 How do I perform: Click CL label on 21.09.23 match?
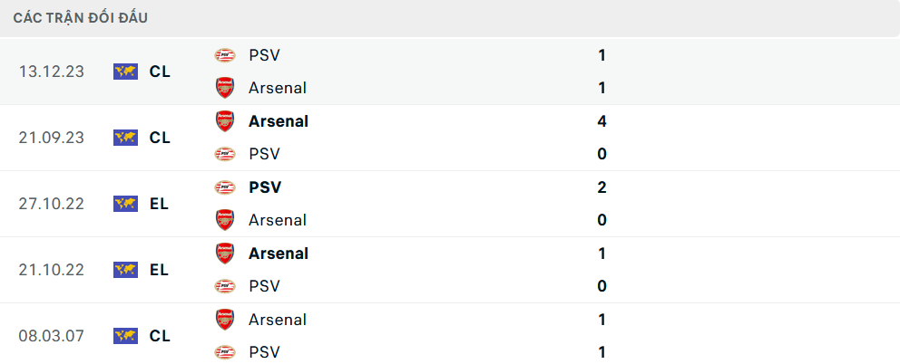click(x=160, y=138)
